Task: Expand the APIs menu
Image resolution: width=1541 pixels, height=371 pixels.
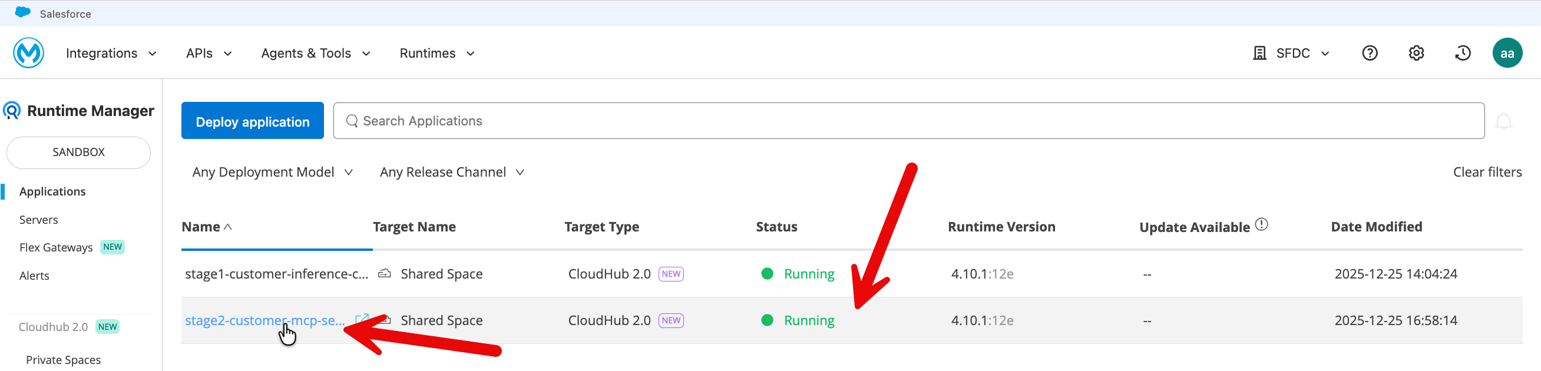Action: pyautogui.click(x=209, y=53)
